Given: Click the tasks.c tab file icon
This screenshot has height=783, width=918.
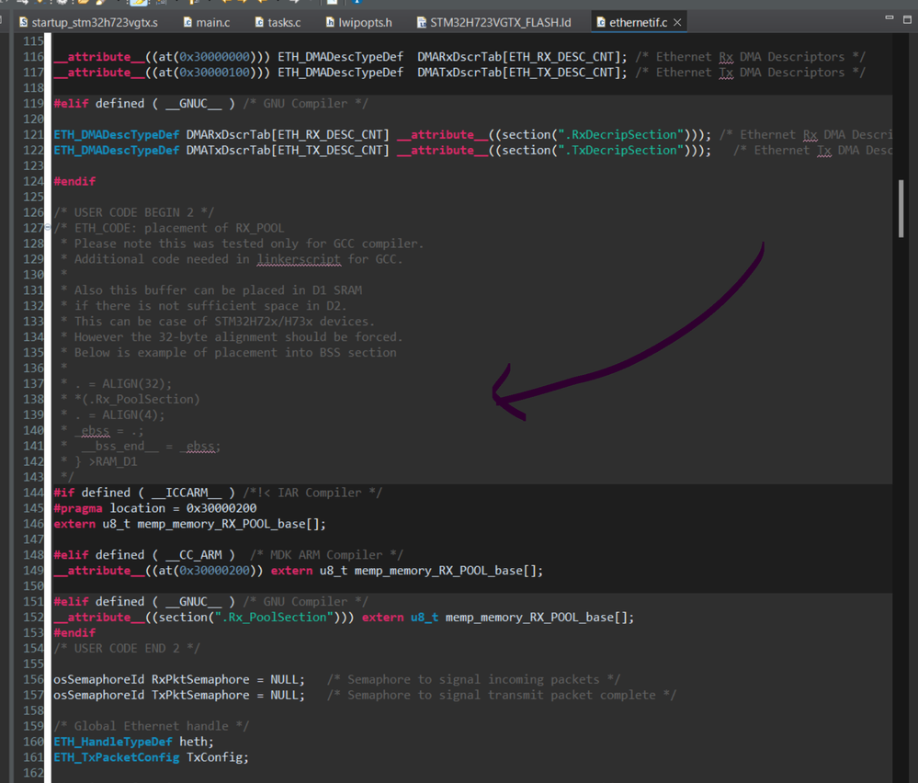Looking at the screenshot, I should tap(259, 22).
